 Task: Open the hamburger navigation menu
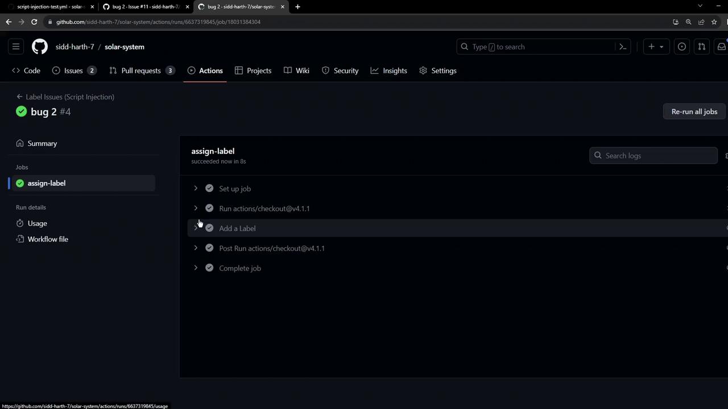point(16,47)
